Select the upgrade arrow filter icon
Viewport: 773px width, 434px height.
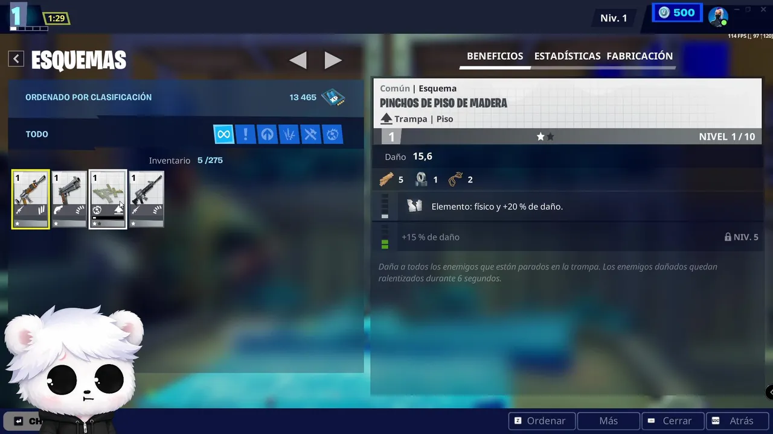(x=267, y=134)
